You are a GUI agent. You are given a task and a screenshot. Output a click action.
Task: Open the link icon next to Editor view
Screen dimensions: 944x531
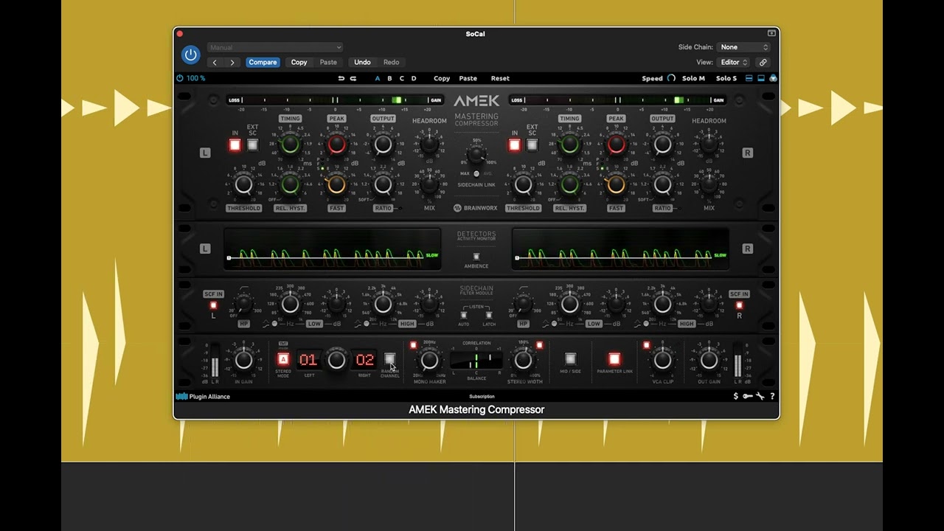(763, 63)
